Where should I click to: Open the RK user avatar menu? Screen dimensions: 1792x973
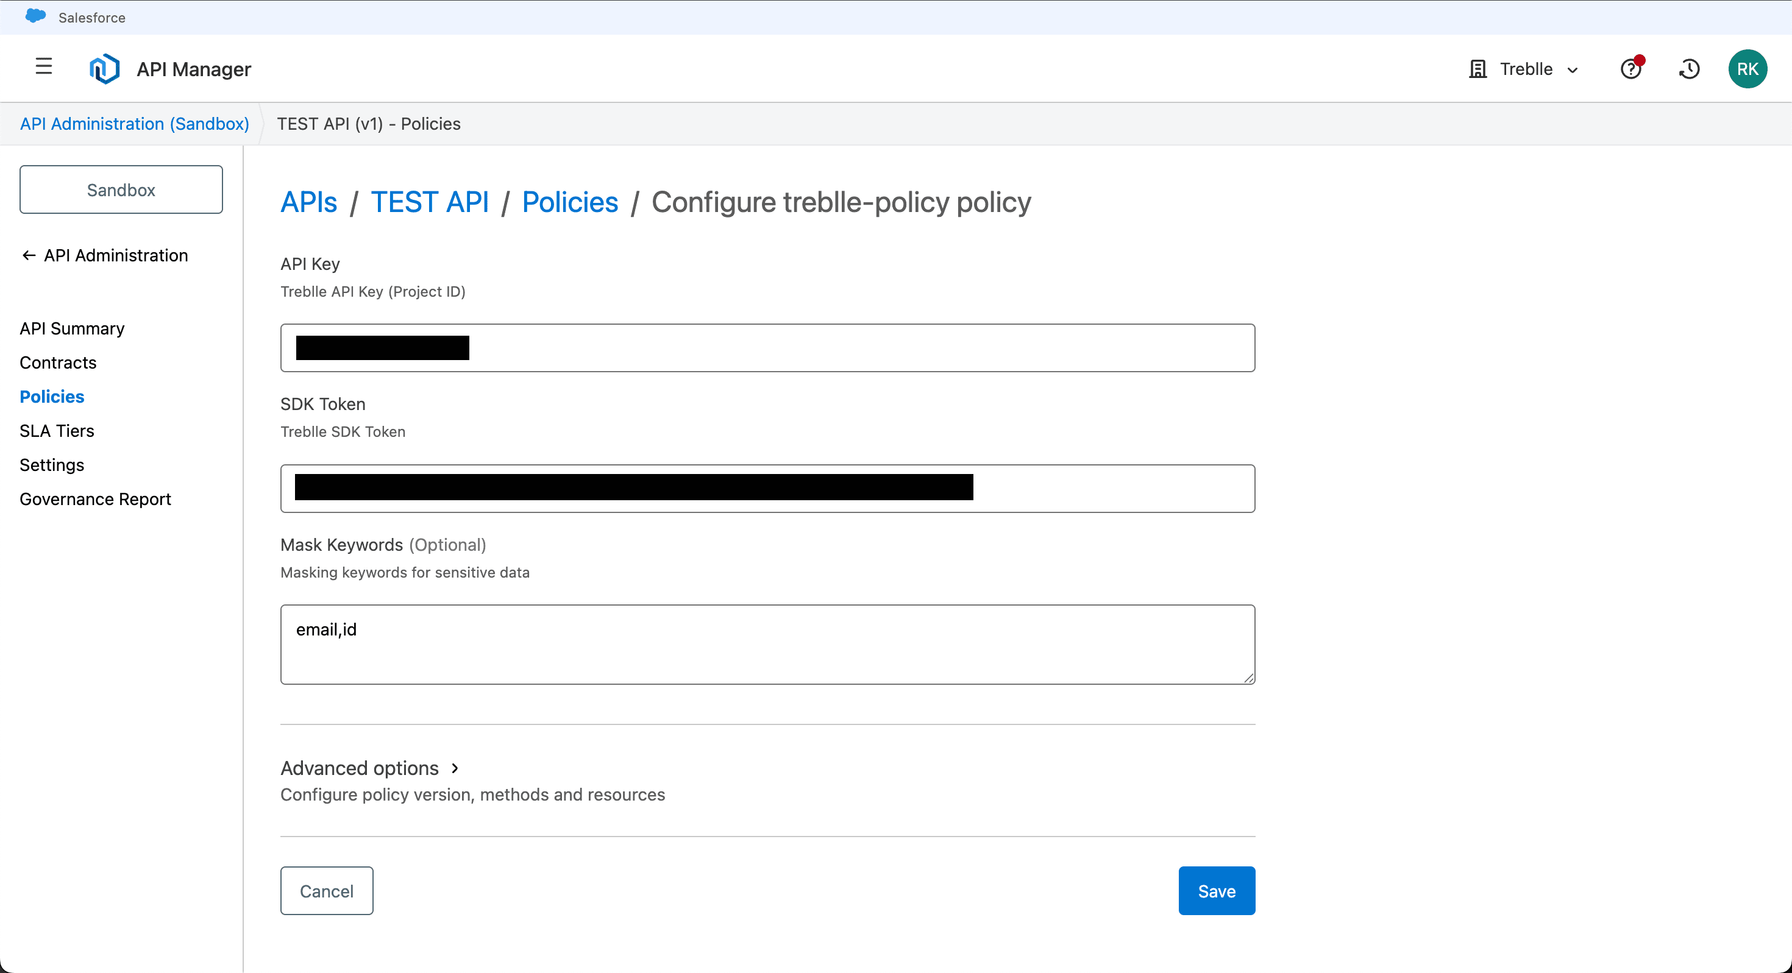pos(1748,69)
